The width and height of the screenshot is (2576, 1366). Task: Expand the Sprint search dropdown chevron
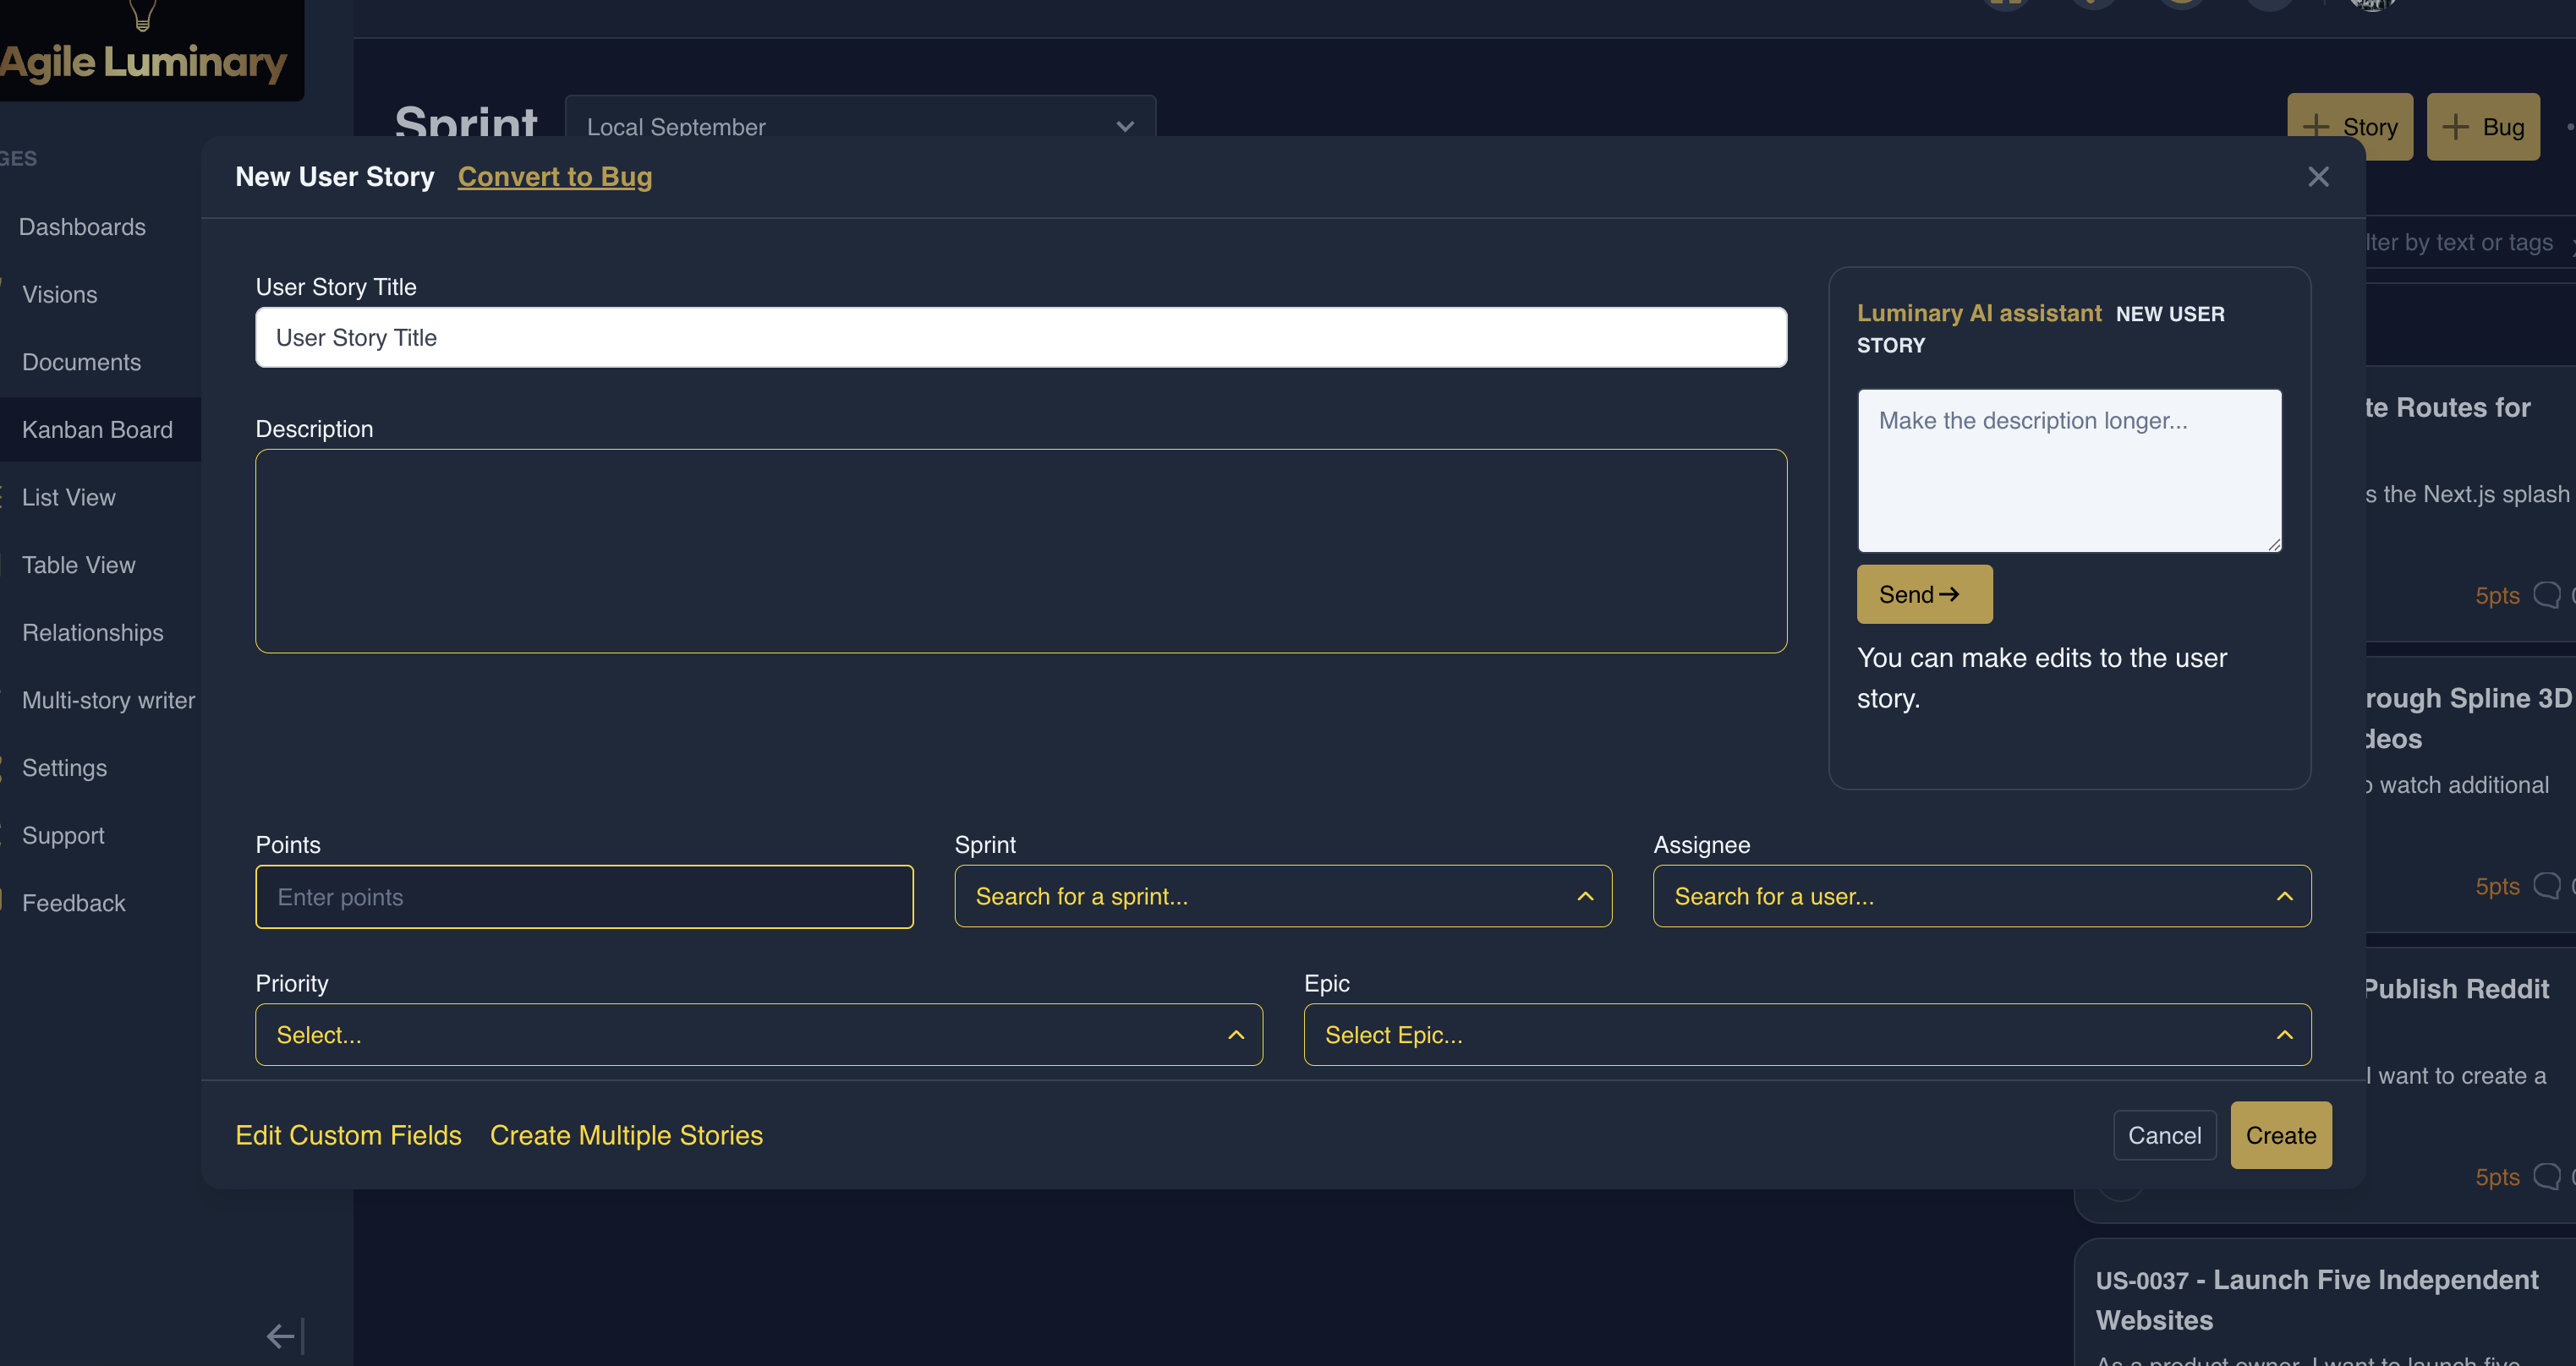(1585, 896)
